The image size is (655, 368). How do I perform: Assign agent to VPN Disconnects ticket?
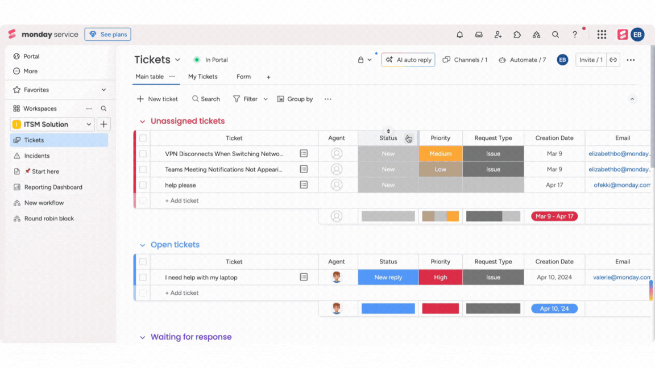click(x=336, y=153)
